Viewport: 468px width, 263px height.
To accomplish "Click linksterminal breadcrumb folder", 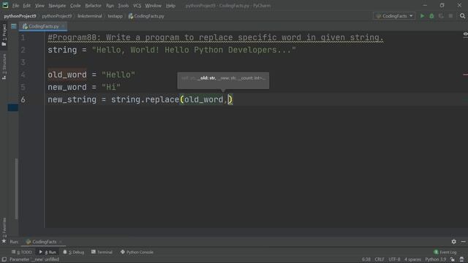I will coord(89,16).
